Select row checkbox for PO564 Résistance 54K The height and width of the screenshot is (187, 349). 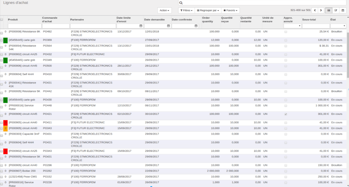point(2,47)
